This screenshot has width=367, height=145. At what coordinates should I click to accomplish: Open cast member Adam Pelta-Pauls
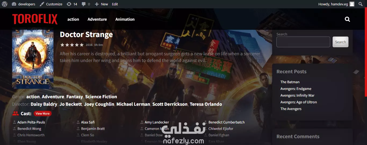point(31,122)
